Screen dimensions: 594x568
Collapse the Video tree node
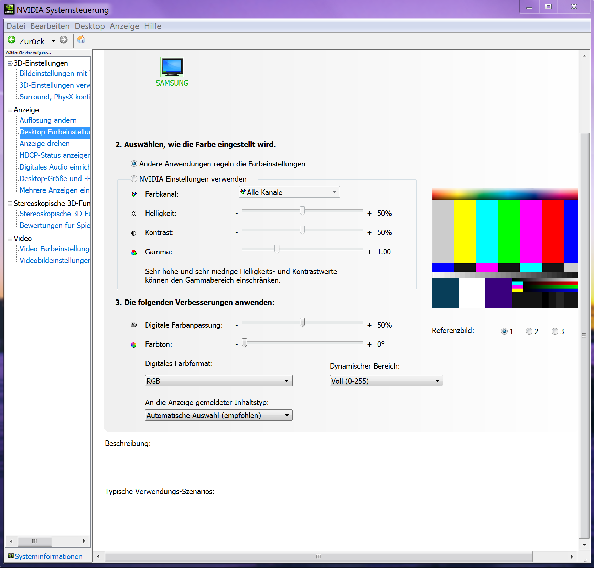pos(10,239)
